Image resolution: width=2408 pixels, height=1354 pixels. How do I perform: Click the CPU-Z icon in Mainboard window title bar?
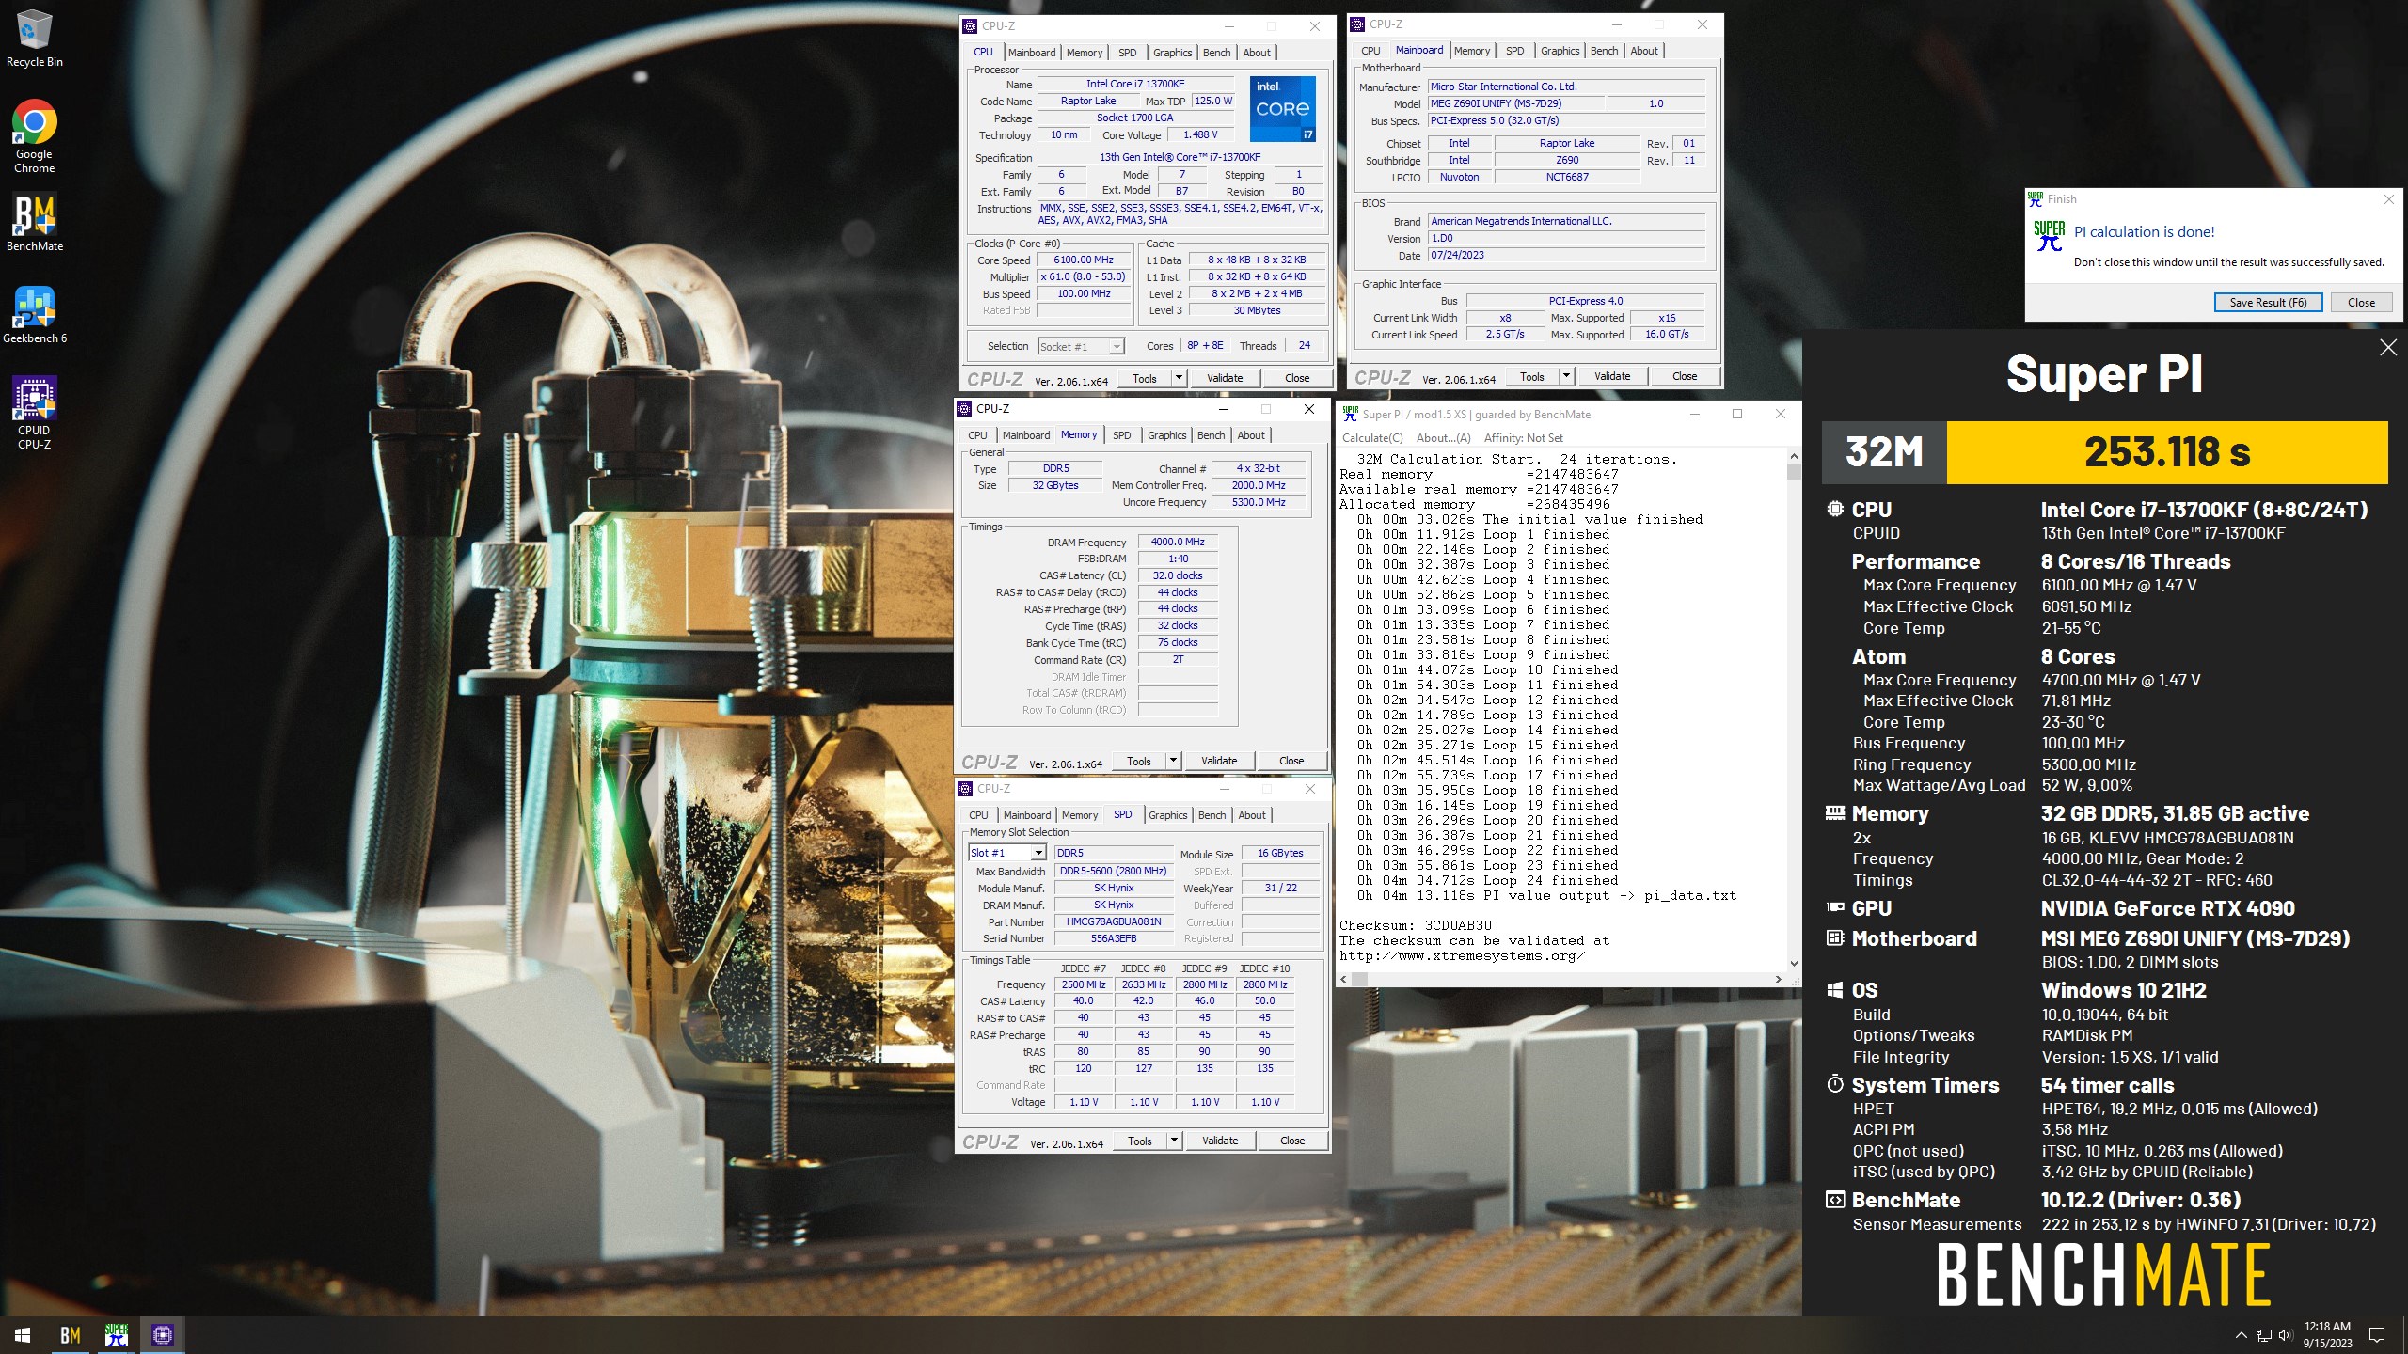[x=1357, y=24]
